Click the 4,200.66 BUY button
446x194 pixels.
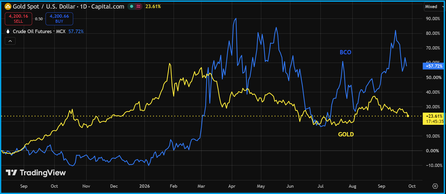tap(59, 19)
